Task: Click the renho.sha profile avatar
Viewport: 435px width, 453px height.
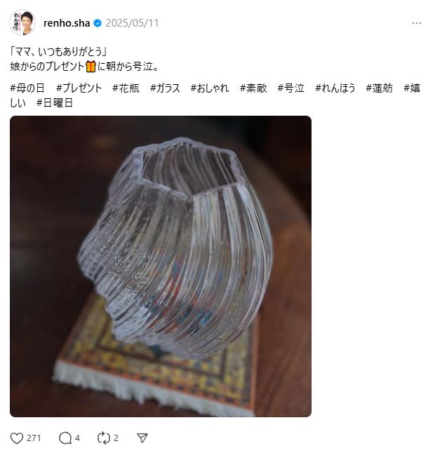Action: click(x=22, y=22)
